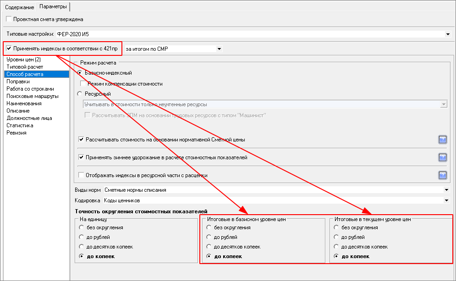Select Должностные лица in the left list

coord(29,118)
